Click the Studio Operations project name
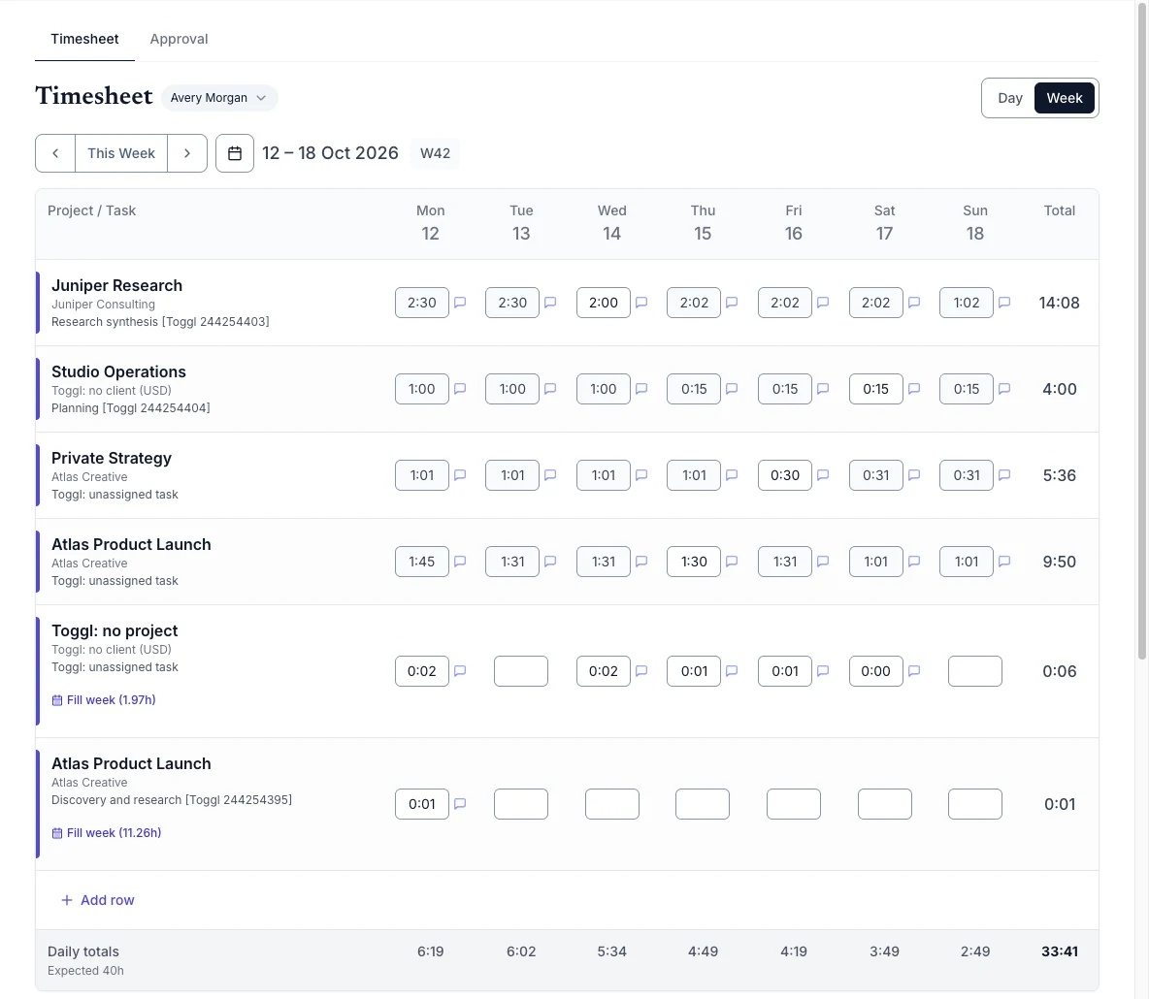This screenshot has width=1149, height=999. click(x=118, y=372)
